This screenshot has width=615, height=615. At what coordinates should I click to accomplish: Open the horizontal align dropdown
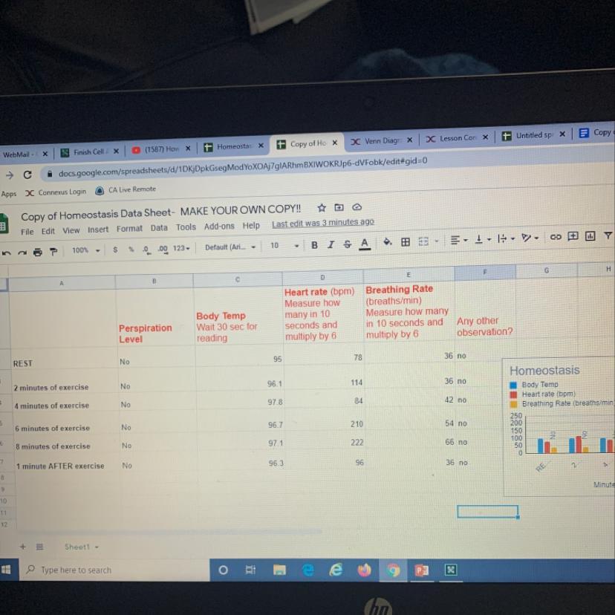(458, 240)
